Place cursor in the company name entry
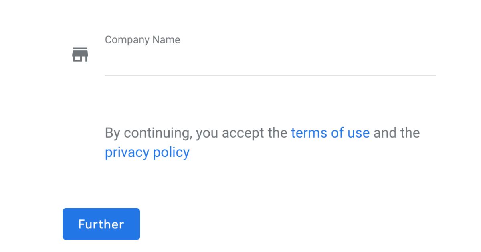This screenshot has height=252, width=481. [x=270, y=60]
